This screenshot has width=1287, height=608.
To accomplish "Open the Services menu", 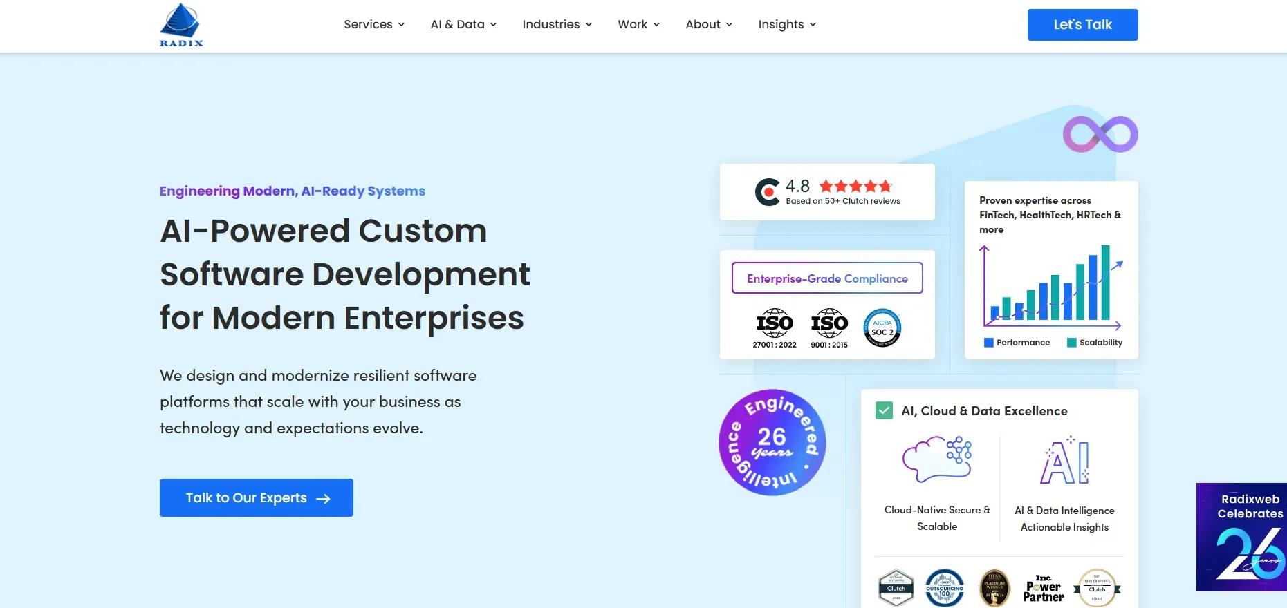I will (374, 24).
